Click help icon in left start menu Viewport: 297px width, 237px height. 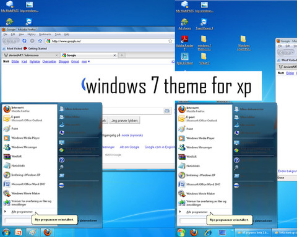coord(62,160)
